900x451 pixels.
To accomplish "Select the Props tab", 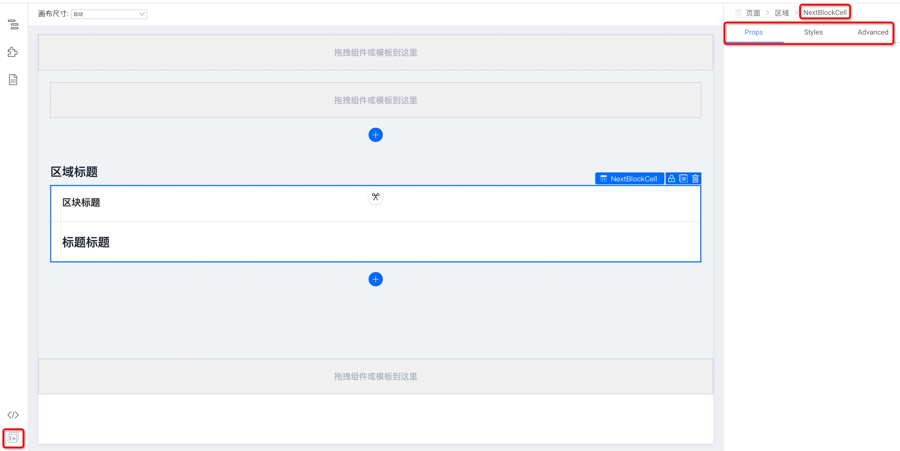I will [x=754, y=32].
